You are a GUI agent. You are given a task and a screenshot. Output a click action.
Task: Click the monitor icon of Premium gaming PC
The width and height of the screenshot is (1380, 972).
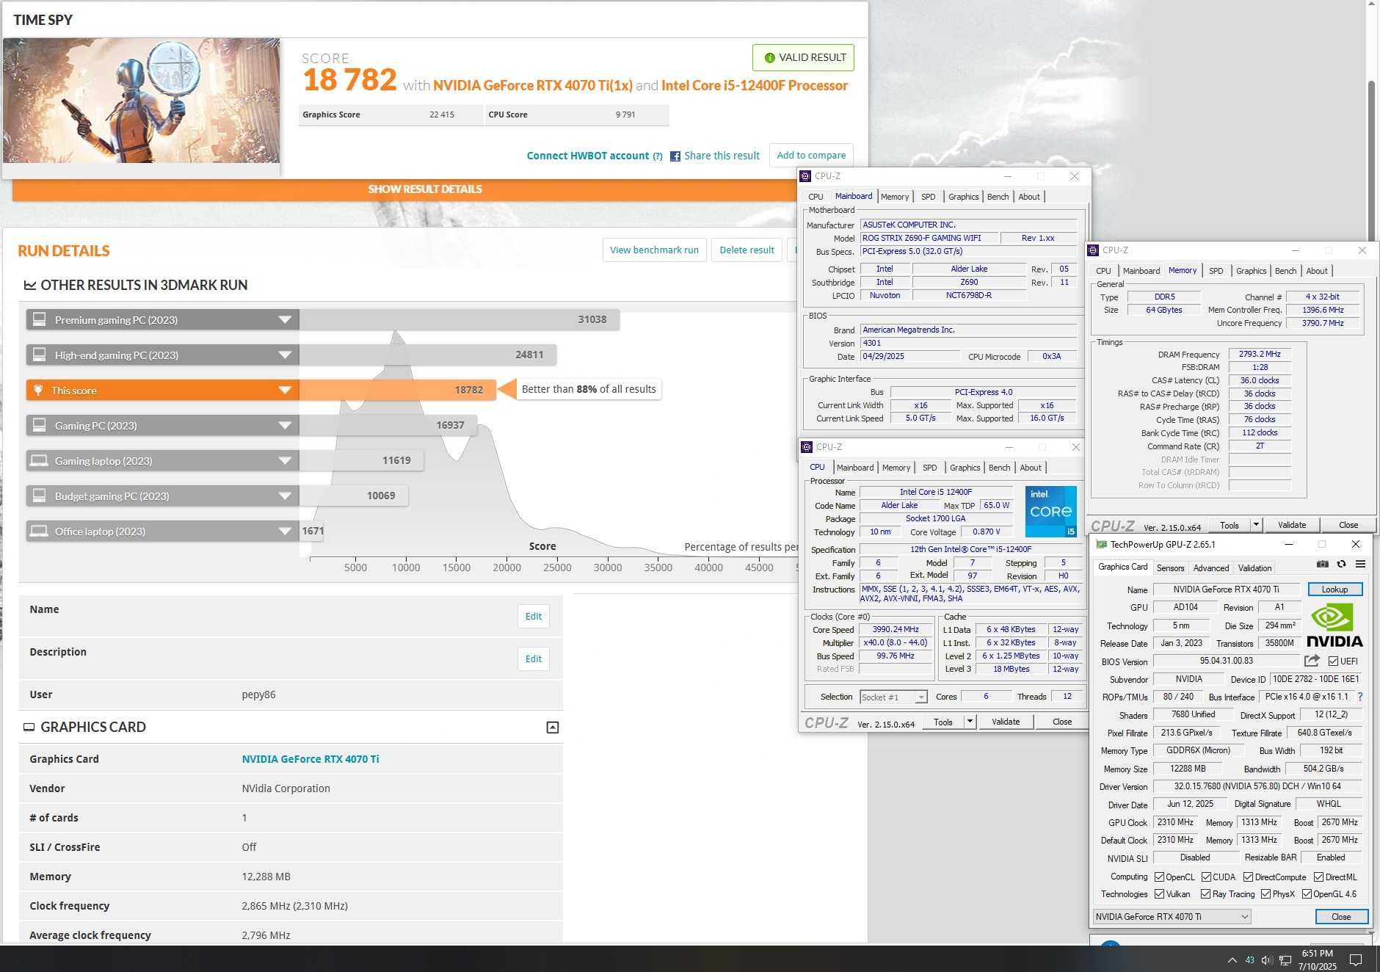point(40,319)
